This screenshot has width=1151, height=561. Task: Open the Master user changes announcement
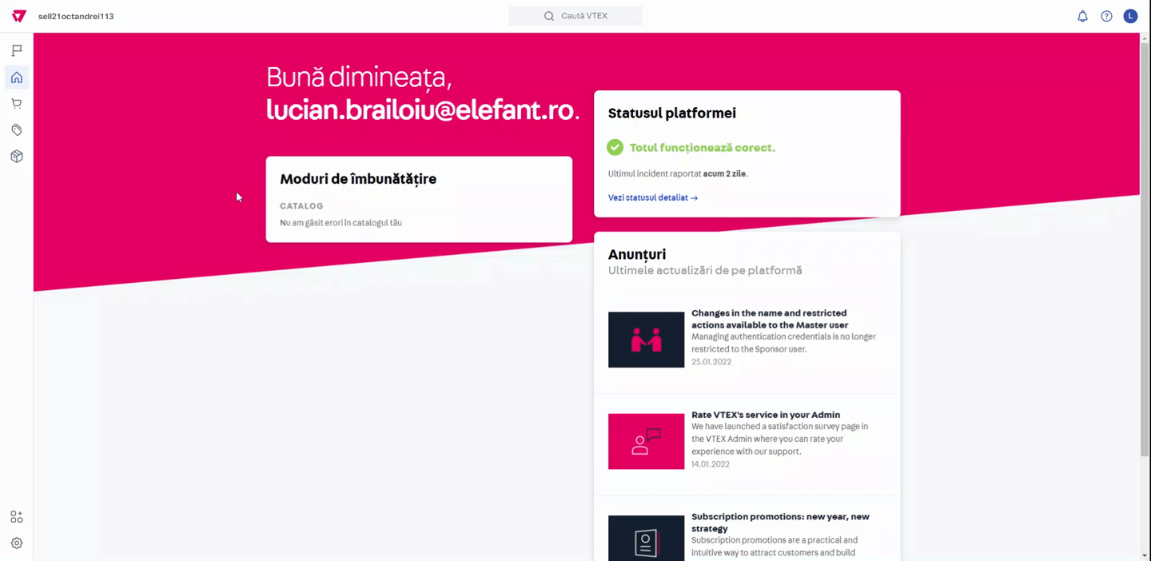coord(769,319)
